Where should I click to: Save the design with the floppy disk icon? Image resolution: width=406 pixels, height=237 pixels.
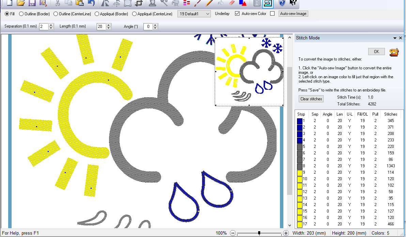[x=32, y=3]
